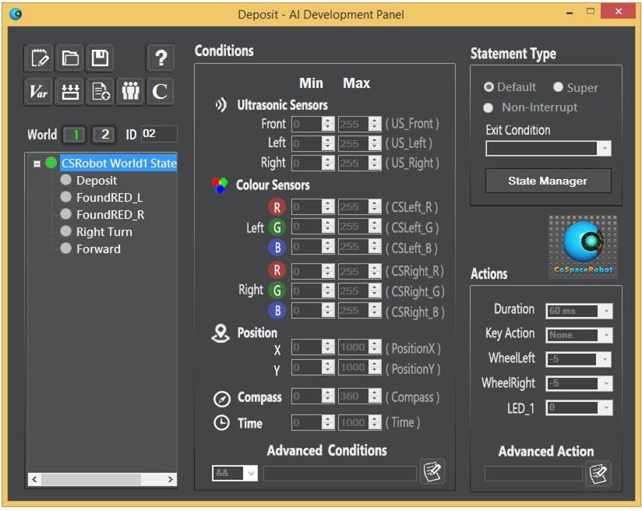Select the Super statement type
Image resolution: width=642 pixels, height=511 pixels.
(558, 87)
